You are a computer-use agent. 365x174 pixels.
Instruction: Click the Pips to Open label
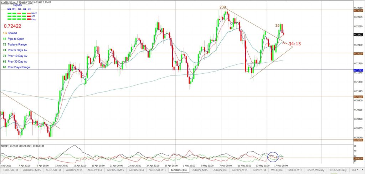click(16, 39)
